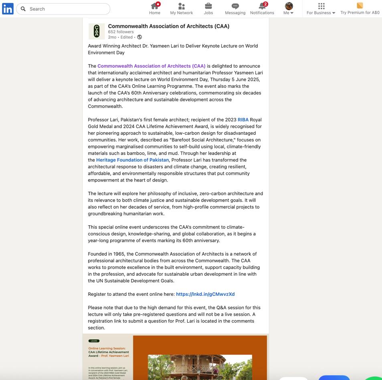Click the profile avatar photo
The height and width of the screenshot is (380, 382).
pos(289,6)
